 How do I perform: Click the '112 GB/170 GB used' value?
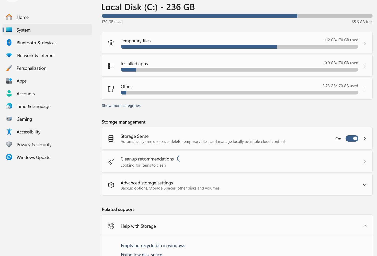(341, 40)
